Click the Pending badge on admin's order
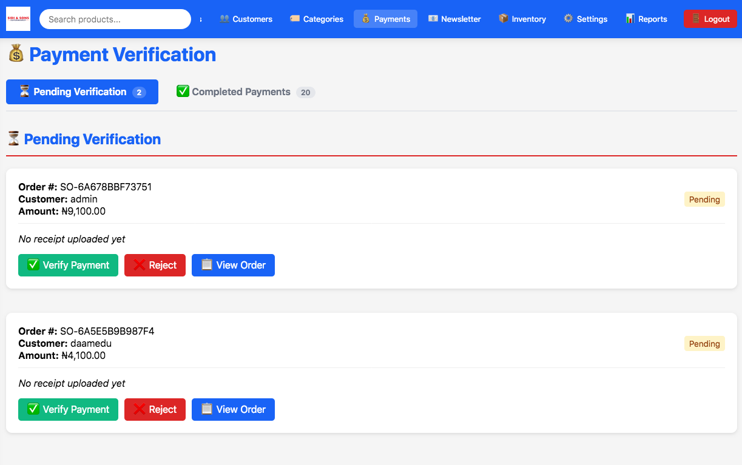This screenshot has width=742, height=465. pyautogui.click(x=704, y=199)
